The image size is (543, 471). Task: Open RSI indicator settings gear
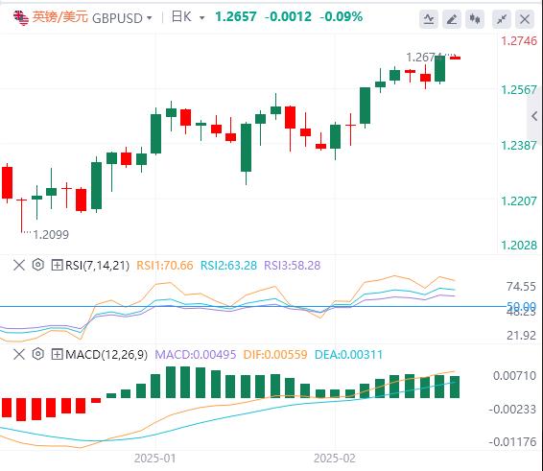[38, 265]
